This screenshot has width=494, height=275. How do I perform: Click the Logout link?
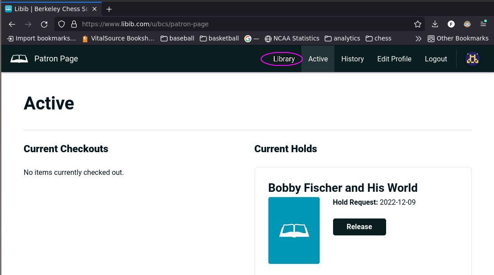pyautogui.click(x=436, y=59)
